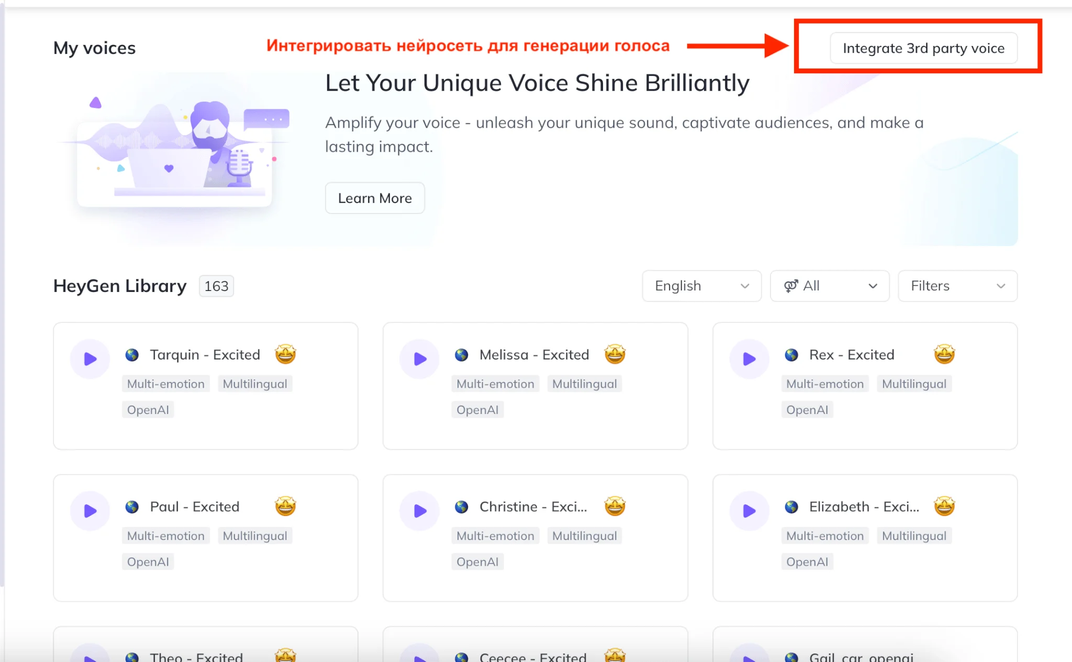Image resolution: width=1072 pixels, height=662 pixels.
Task: Play the Melissa - Excited voice sample
Action: tap(420, 359)
